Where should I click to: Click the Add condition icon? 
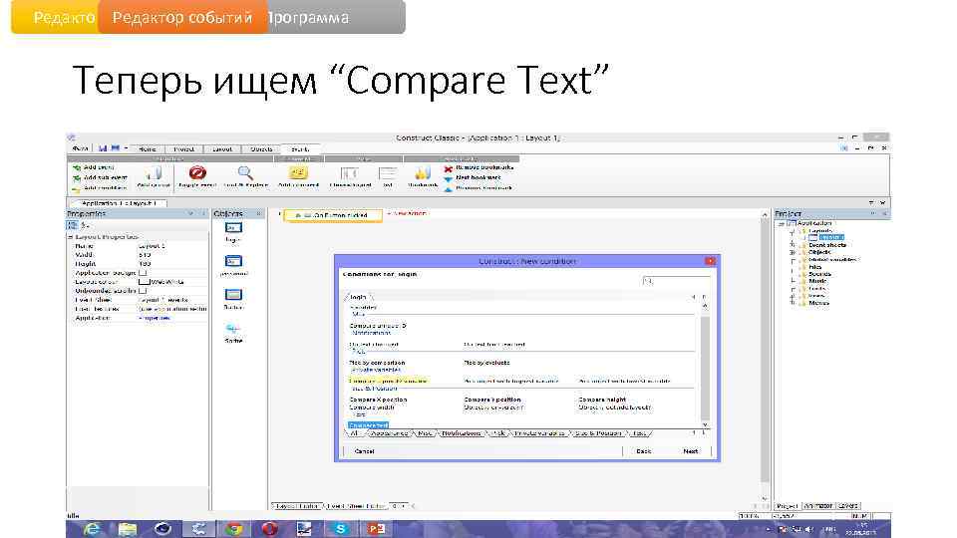pyautogui.click(x=77, y=188)
